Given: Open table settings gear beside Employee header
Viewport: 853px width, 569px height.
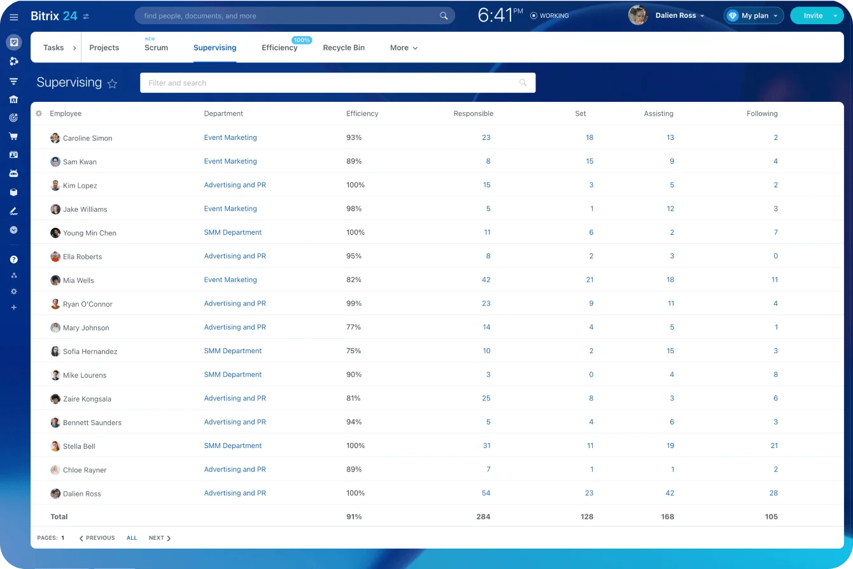Looking at the screenshot, I should [39, 114].
